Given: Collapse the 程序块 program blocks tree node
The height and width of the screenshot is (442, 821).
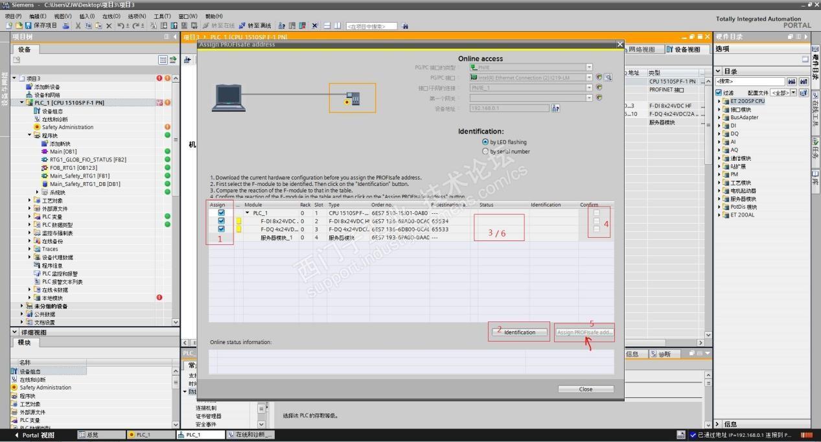Looking at the screenshot, I should click(x=29, y=135).
